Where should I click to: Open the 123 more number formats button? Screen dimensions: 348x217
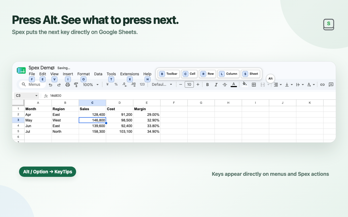tap(142, 84)
